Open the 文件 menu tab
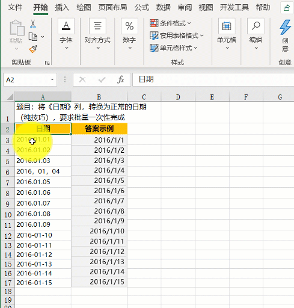The width and height of the screenshot is (294, 308). point(15,7)
